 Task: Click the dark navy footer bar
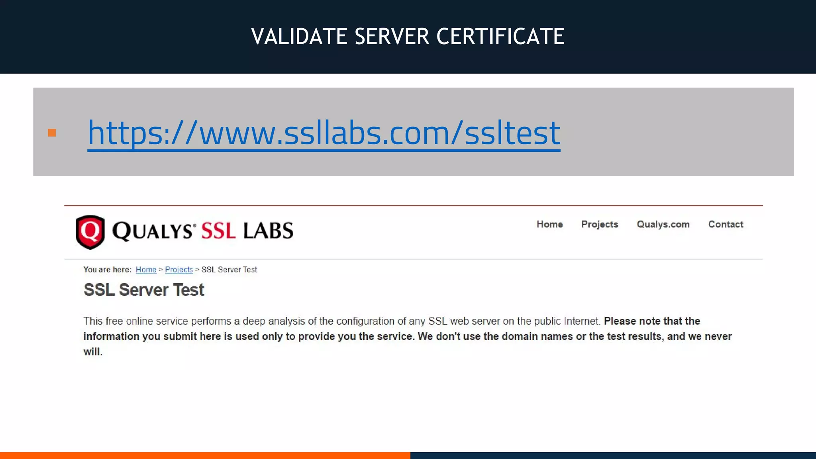coord(613,455)
